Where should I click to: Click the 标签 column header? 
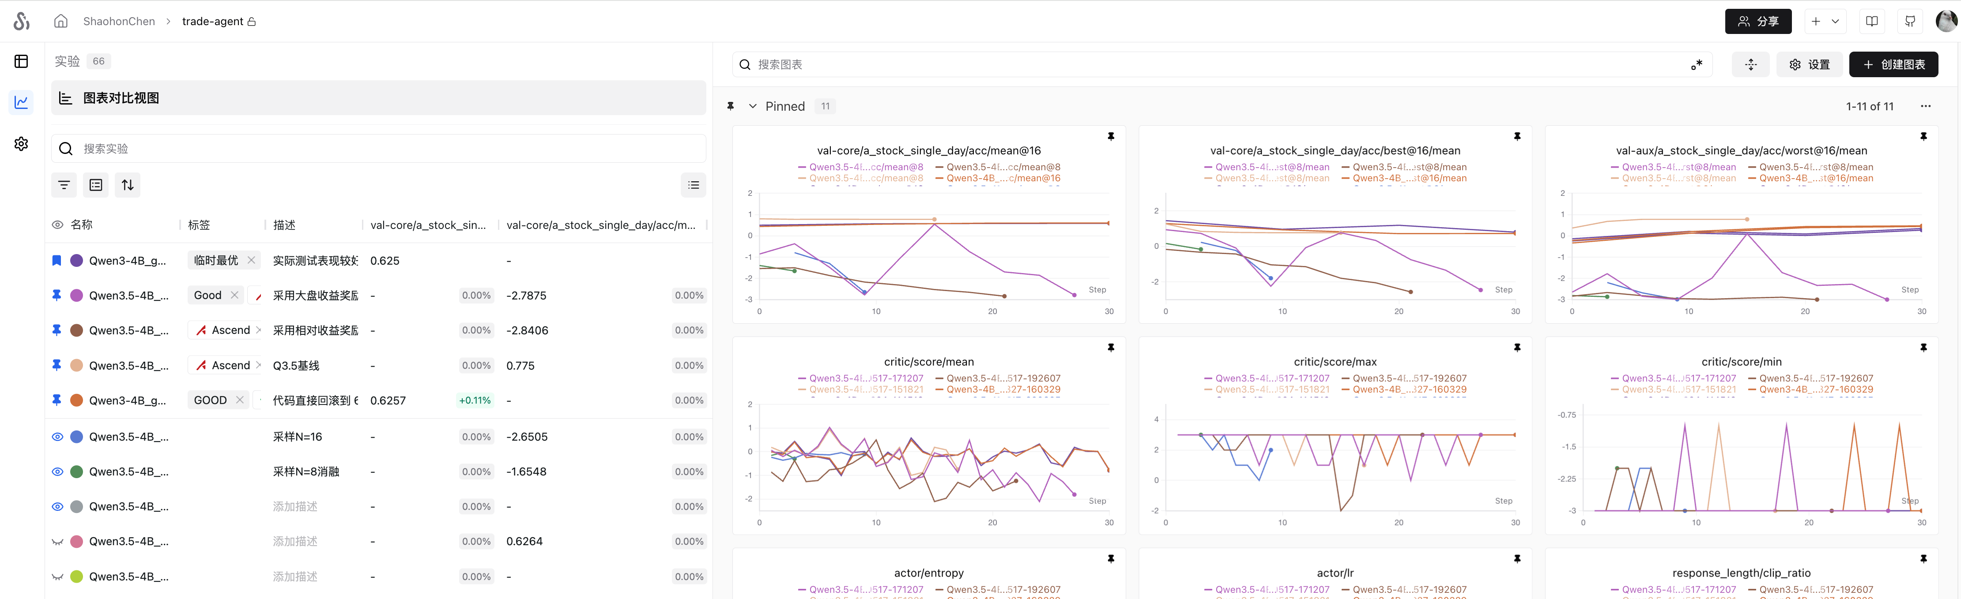[199, 225]
